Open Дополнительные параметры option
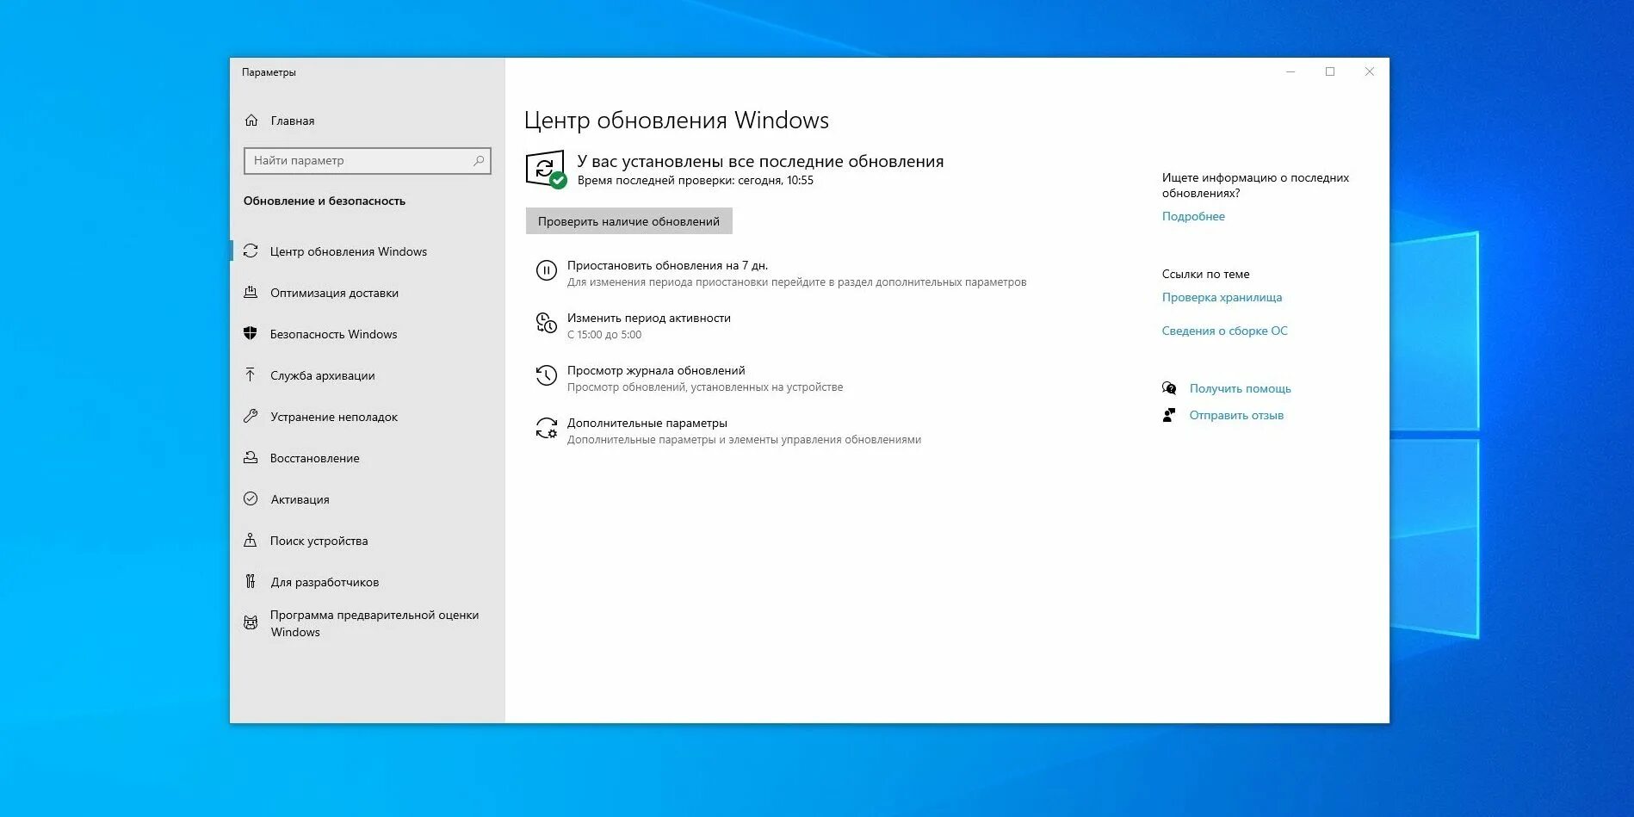Screen dimensions: 1634x817 tap(647, 423)
